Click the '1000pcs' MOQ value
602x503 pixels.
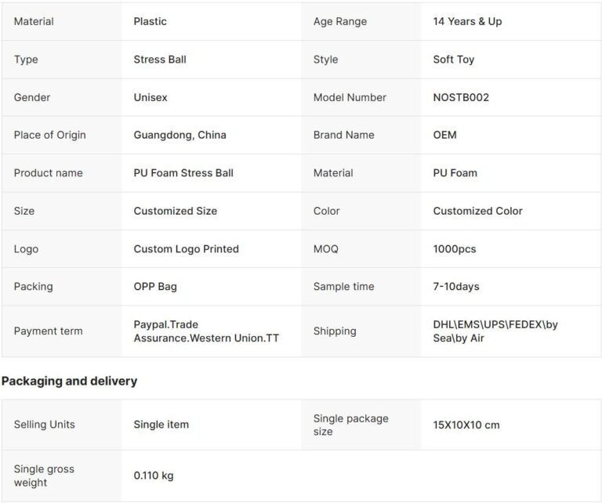click(455, 249)
